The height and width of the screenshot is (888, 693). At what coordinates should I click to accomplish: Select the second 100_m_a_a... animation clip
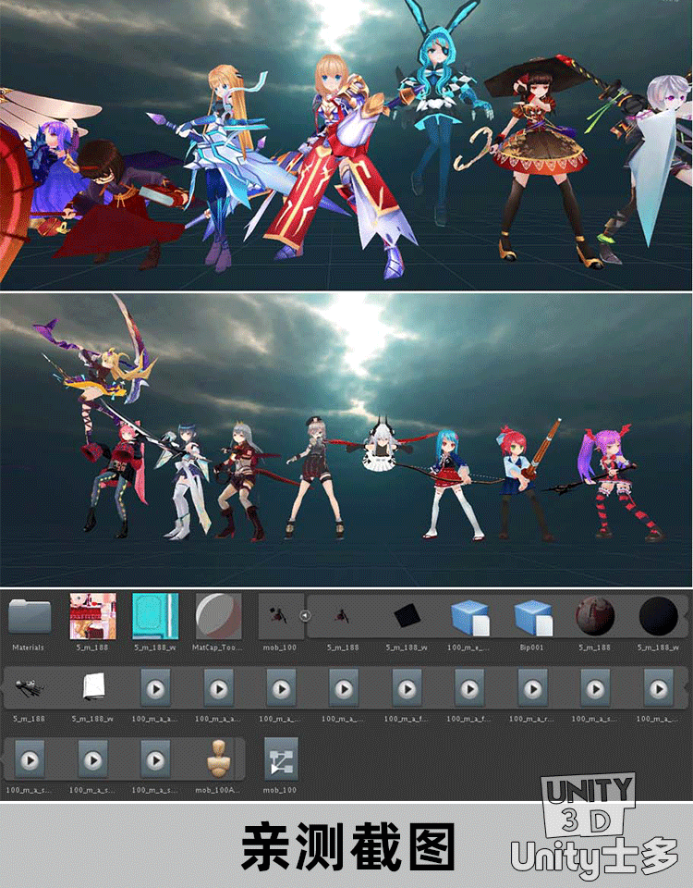tap(218, 687)
